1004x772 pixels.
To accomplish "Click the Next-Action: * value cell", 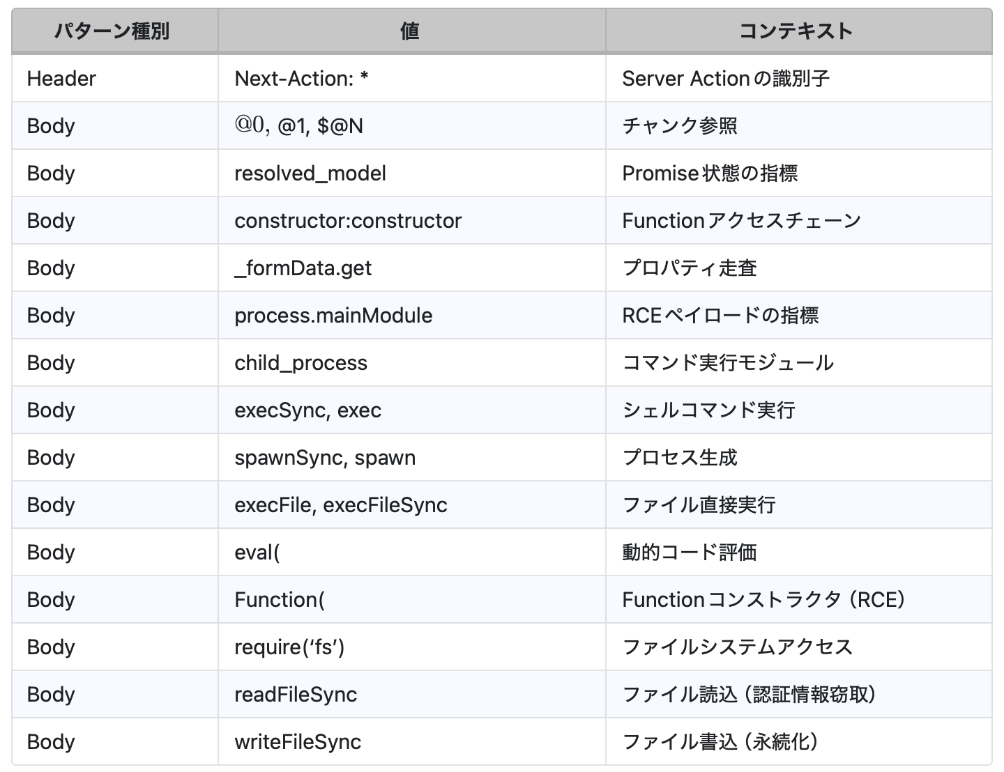I will point(301,79).
